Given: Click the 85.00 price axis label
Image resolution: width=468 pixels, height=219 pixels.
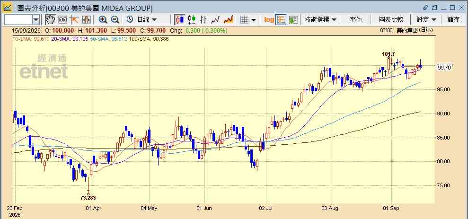Looking at the screenshot, I should pos(443,138).
